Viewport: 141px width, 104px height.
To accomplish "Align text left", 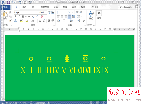I will 58,17.
